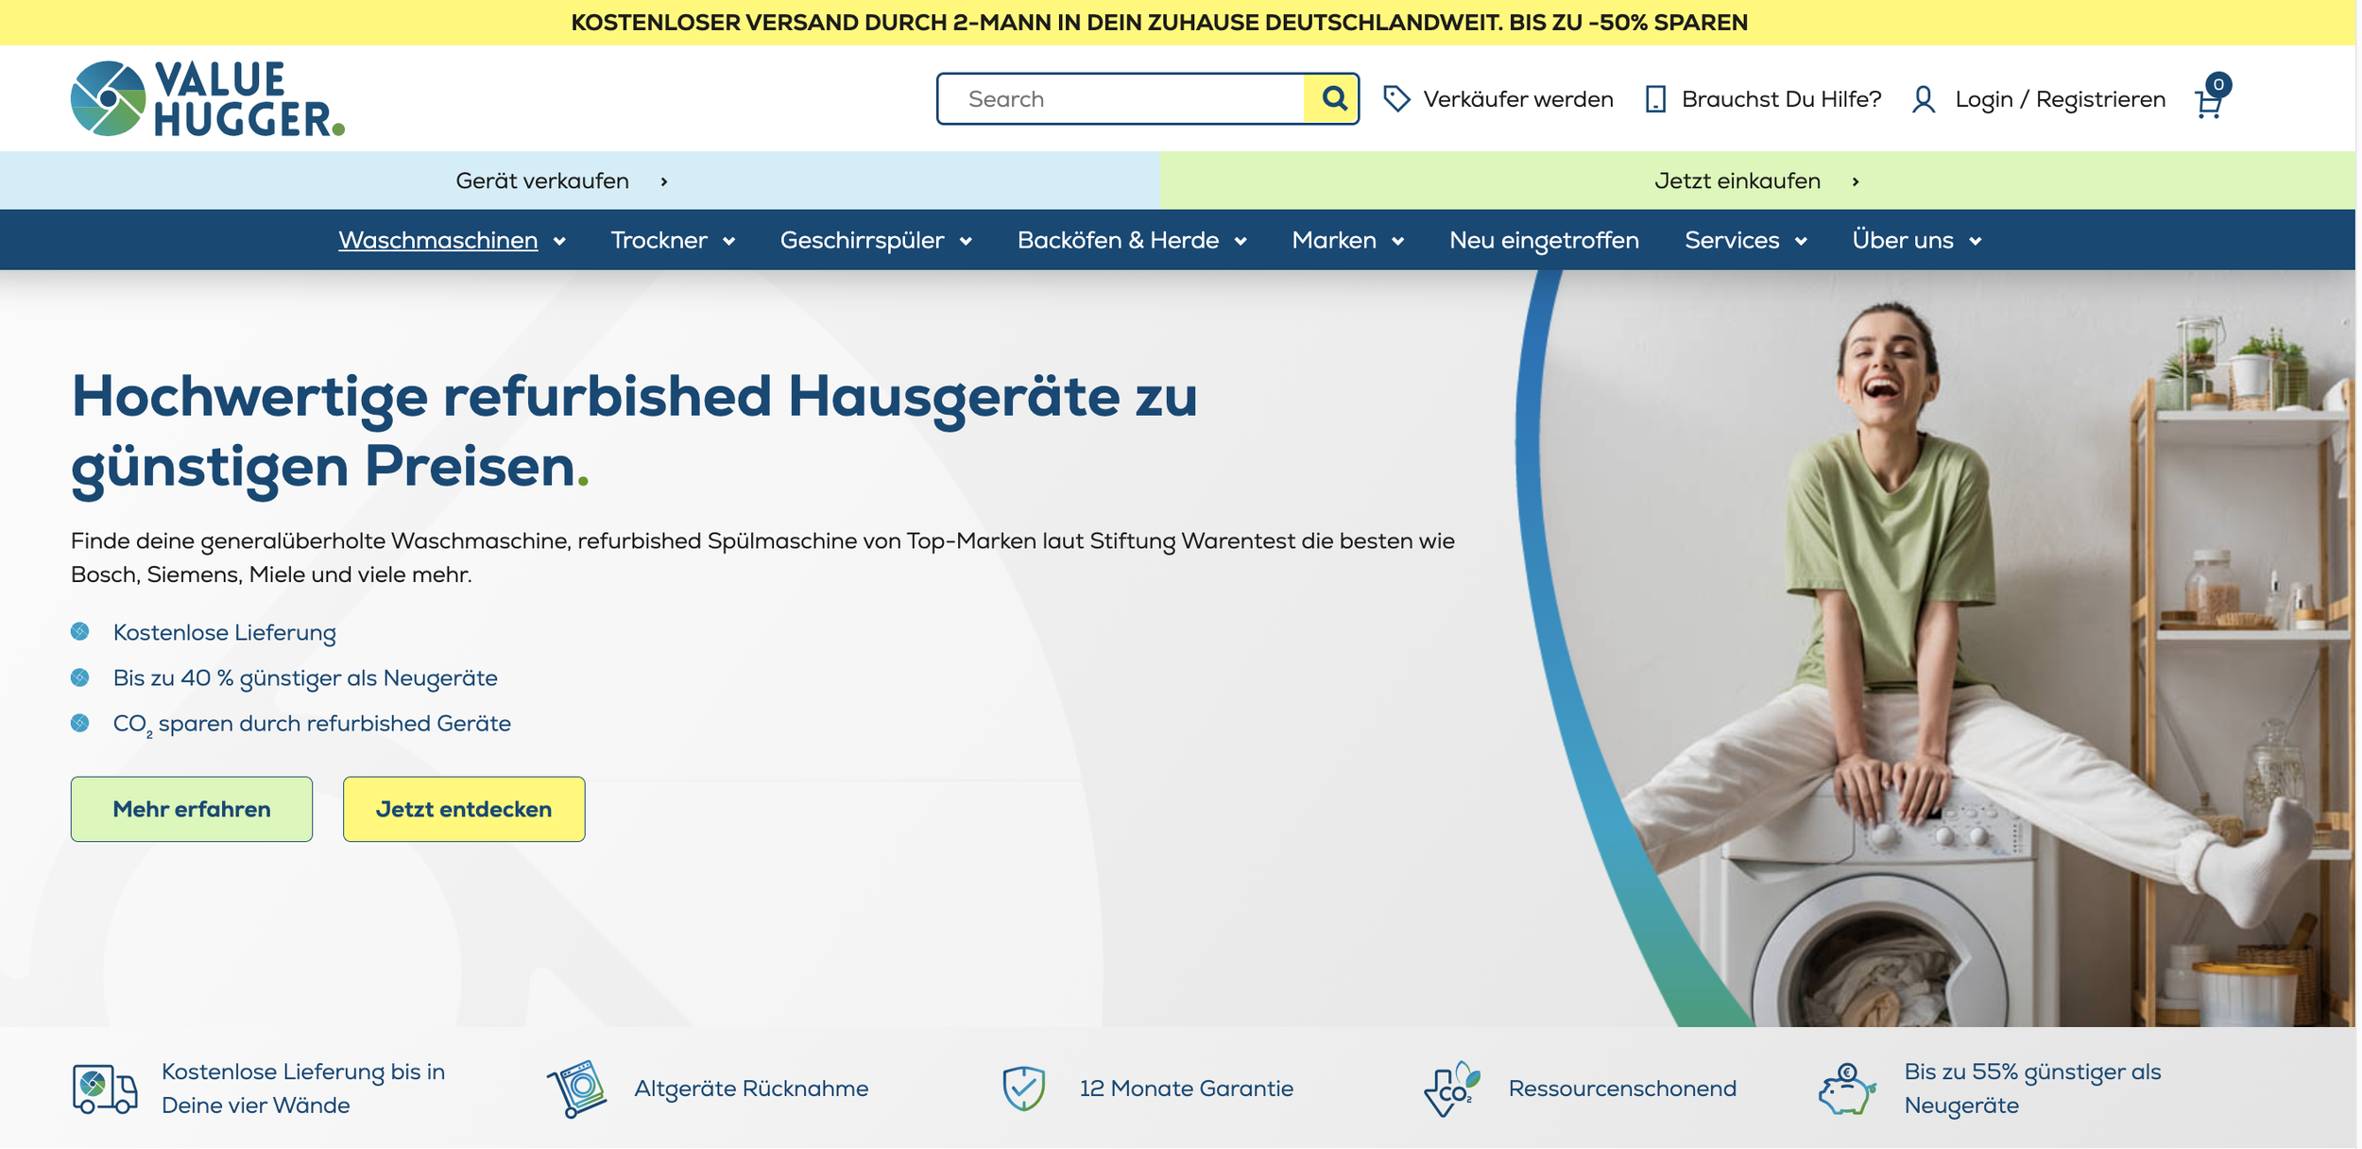Image resolution: width=2362 pixels, height=1149 pixels.
Task: Expand the Services dropdown arrow
Action: click(1801, 242)
